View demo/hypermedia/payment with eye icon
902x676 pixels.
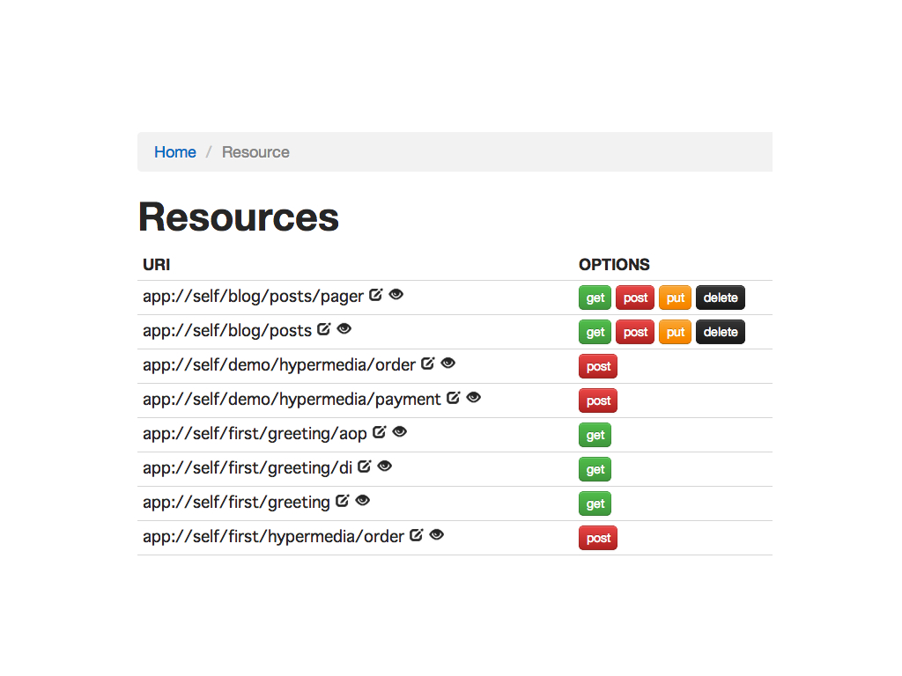473,398
